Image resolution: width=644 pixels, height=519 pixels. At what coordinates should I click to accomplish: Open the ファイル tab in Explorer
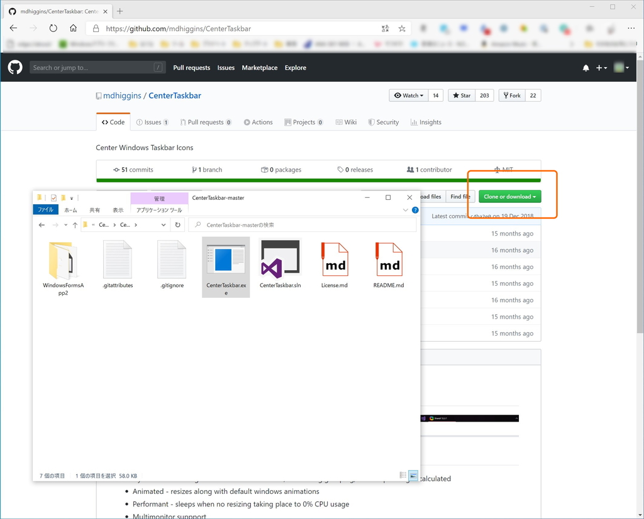coord(45,210)
